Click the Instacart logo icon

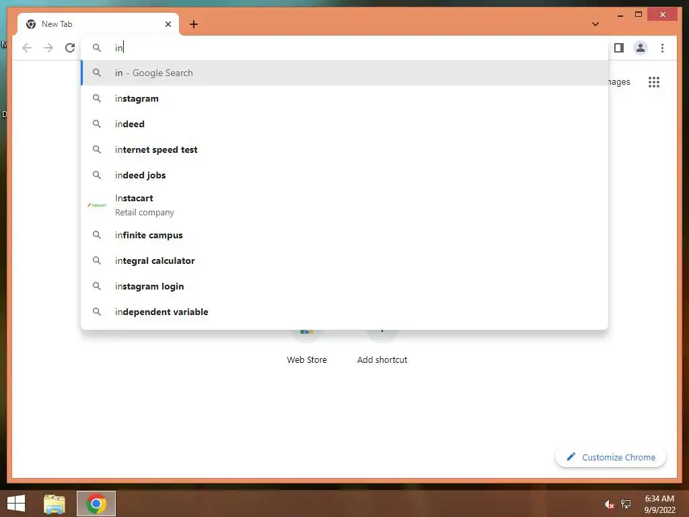coord(97,205)
